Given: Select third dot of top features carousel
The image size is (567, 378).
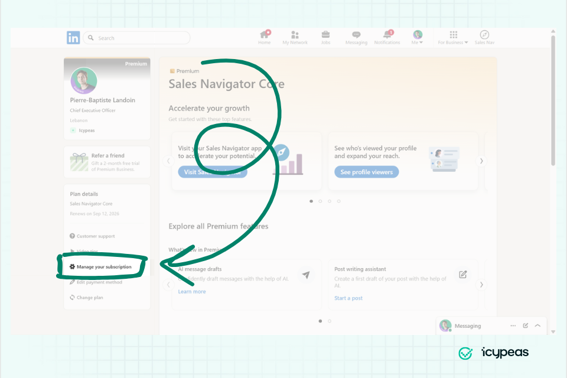Looking at the screenshot, I should pos(330,201).
